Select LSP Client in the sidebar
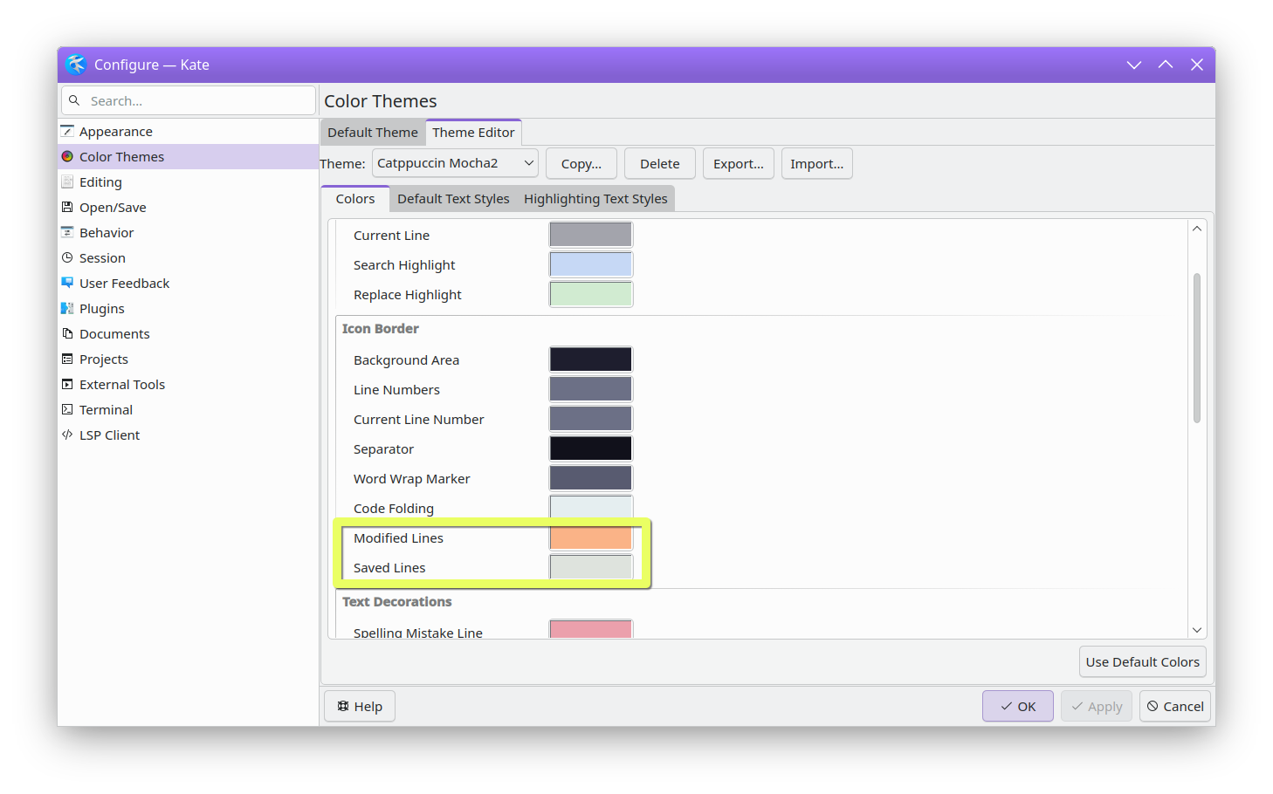 pyautogui.click(x=188, y=435)
